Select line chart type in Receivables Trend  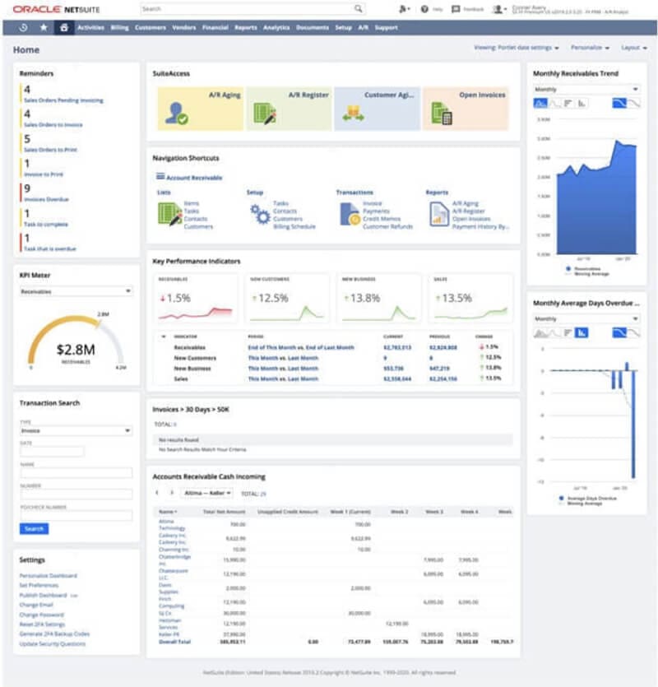(x=554, y=104)
